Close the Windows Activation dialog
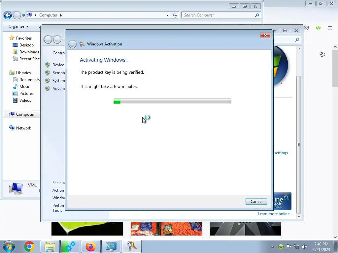This screenshot has height=253, width=338. 265,35
